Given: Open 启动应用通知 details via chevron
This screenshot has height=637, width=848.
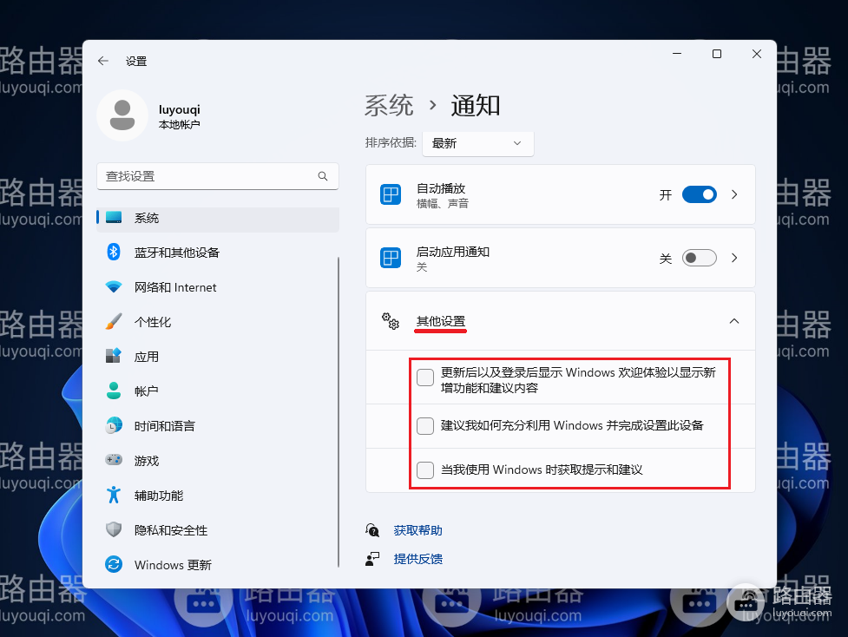Looking at the screenshot, I should pos(734,258).
